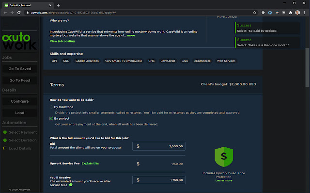This screenshot has height=193, width=310.
Task: Click the green help icon after service fees
Action: (x=71, y=185)
